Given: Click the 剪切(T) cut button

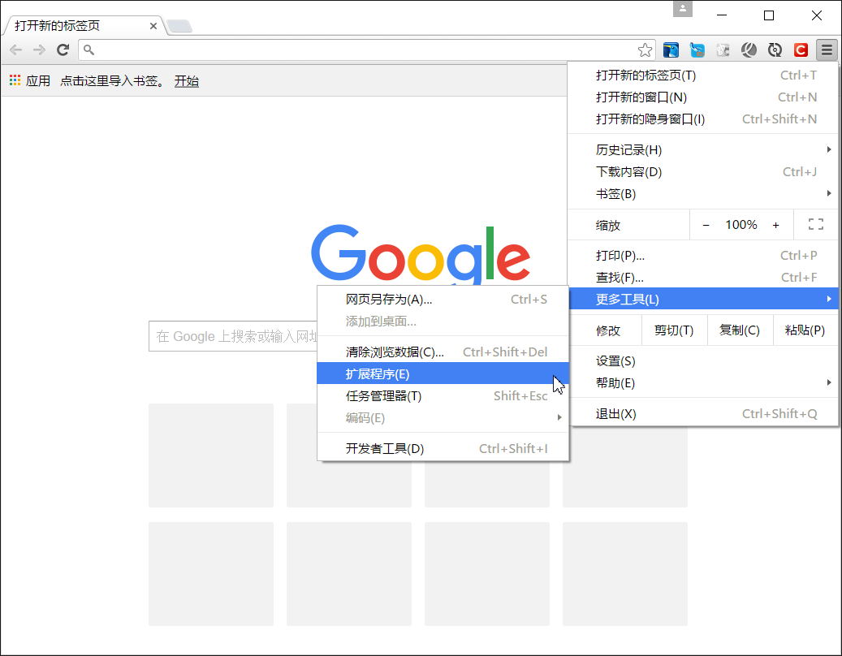Looking at the screenshot, I should tap(674, 330).
